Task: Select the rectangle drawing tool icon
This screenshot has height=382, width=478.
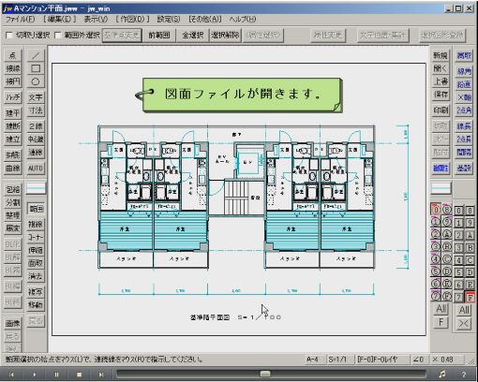Action: pyautogui.click(x=36, y=68)
